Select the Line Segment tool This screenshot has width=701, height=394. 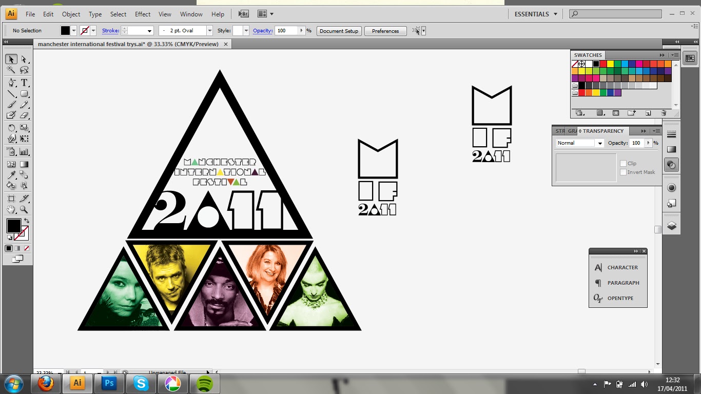click(11, 94)
